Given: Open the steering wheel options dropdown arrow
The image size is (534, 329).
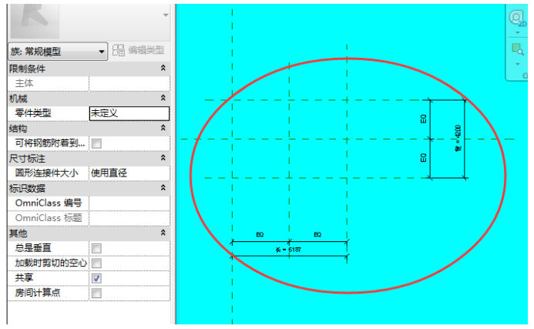Looking at the screenshot, I should tap(517, 33).
